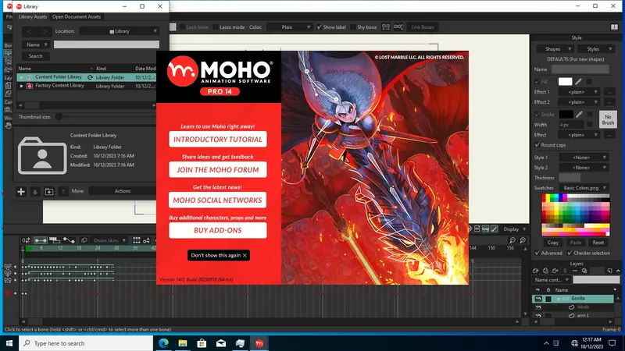Open the Style 1 None dropdown

pyautogui.click(x=584, y=158)
